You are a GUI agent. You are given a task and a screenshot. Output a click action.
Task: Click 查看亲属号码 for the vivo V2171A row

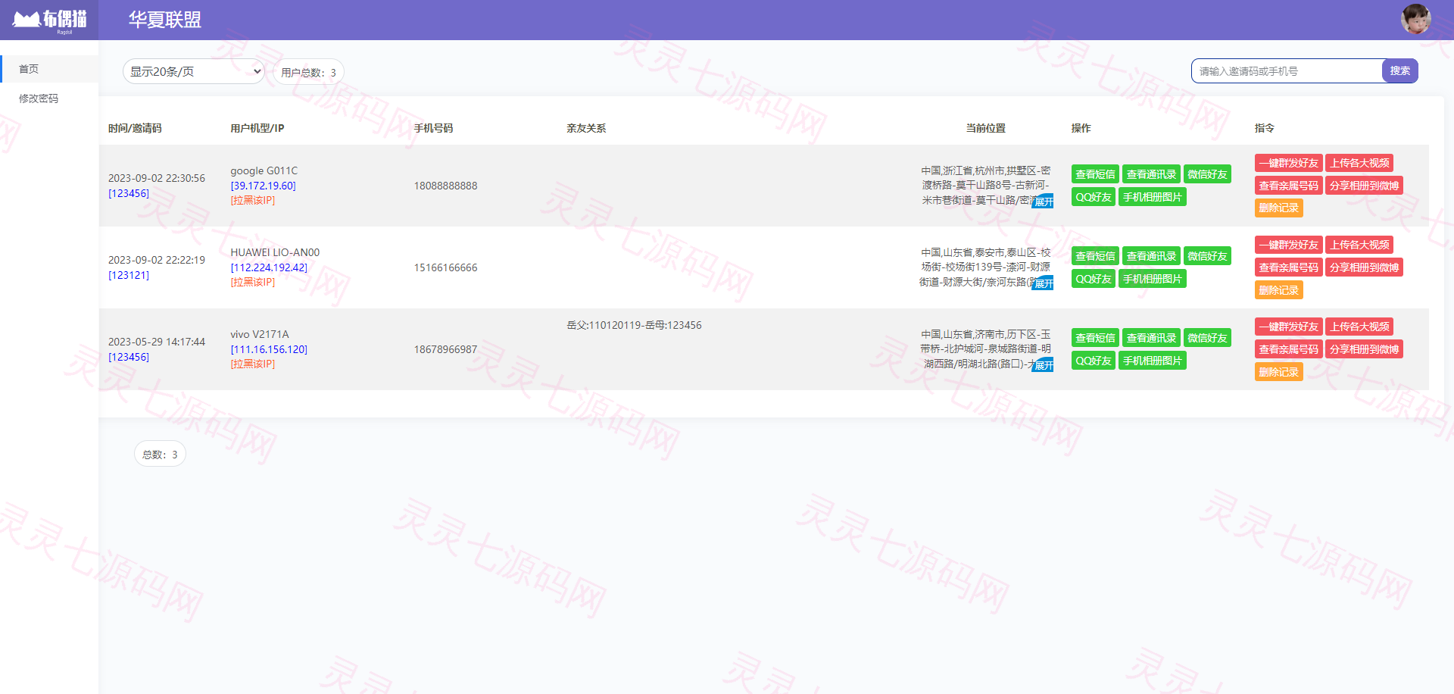pyautogui.click(x=1289, y=349)
